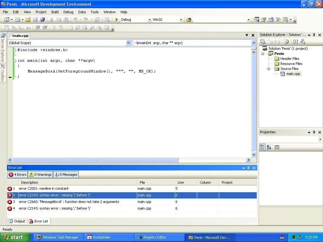Click Properties icon in Solution Explorer toolbar
The width and height of the screenshot is (323, 242).
[x=263, y=42]
